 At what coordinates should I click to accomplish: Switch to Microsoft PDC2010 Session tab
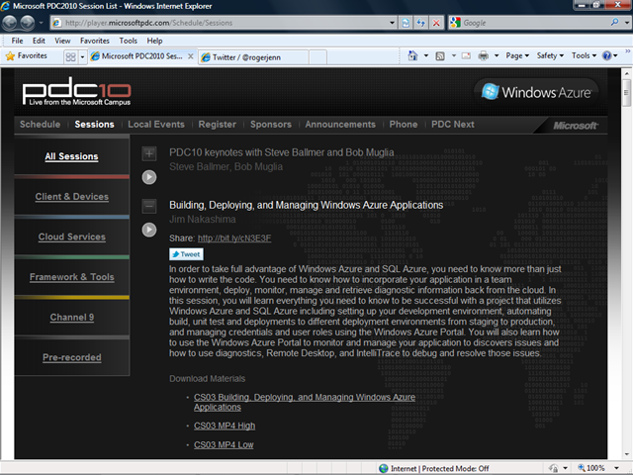tap(137, 56)
